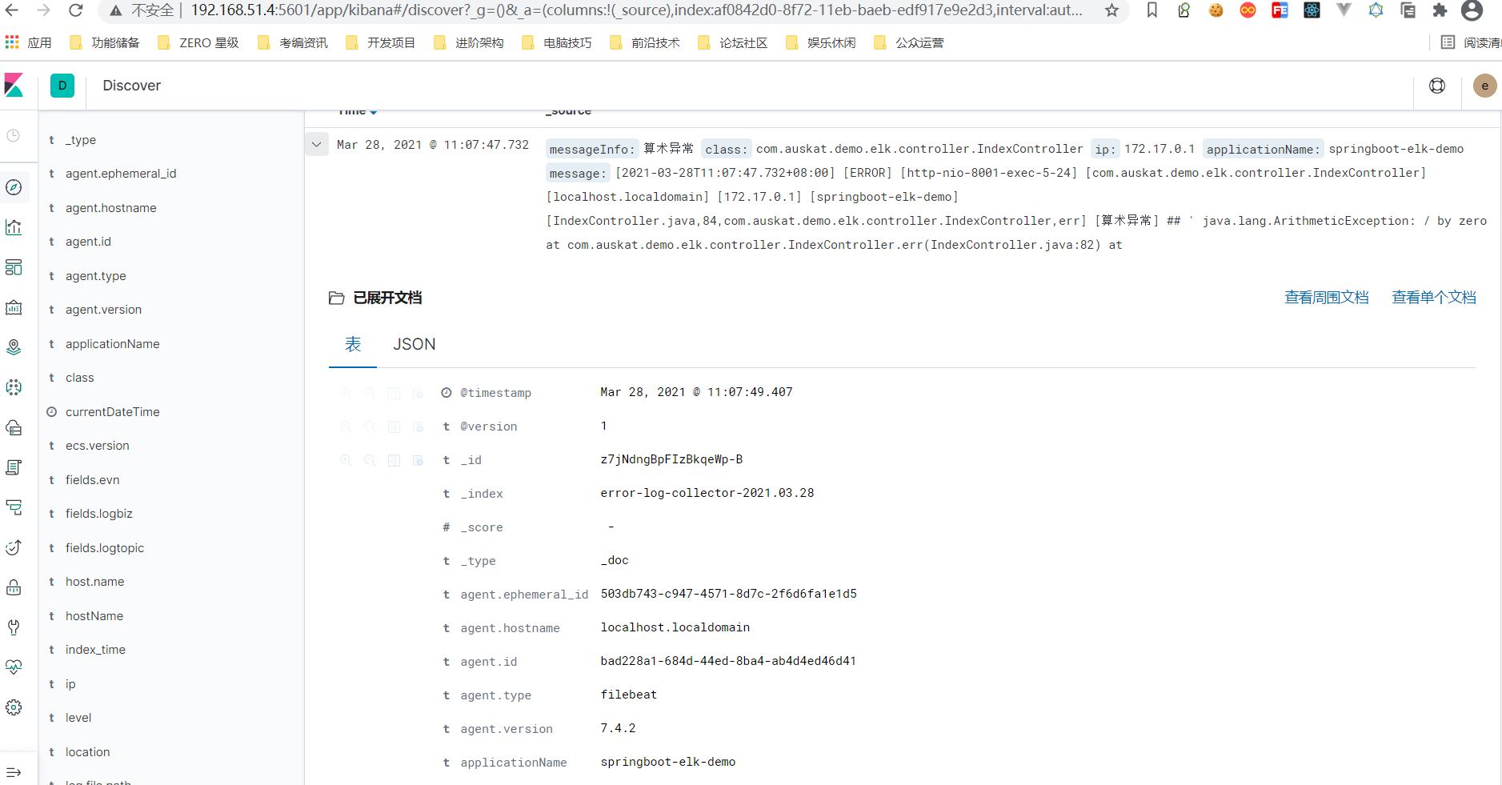Open APM icon in side nav
Image resolution: width=1502 pixels, height=785 pixels.
point(14,507)
